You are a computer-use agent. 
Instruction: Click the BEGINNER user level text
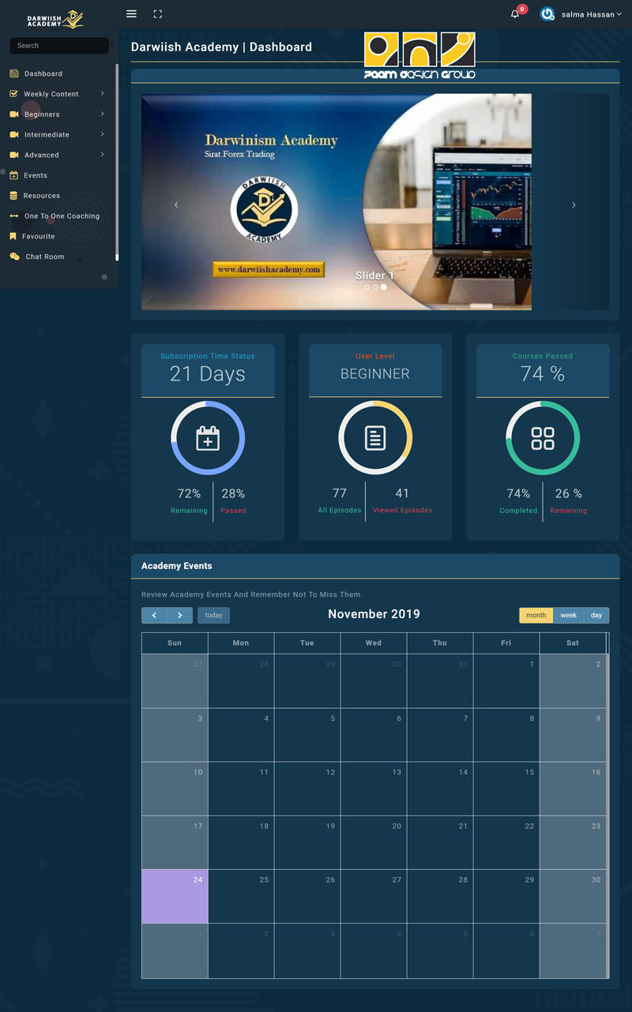pos(375,374)
